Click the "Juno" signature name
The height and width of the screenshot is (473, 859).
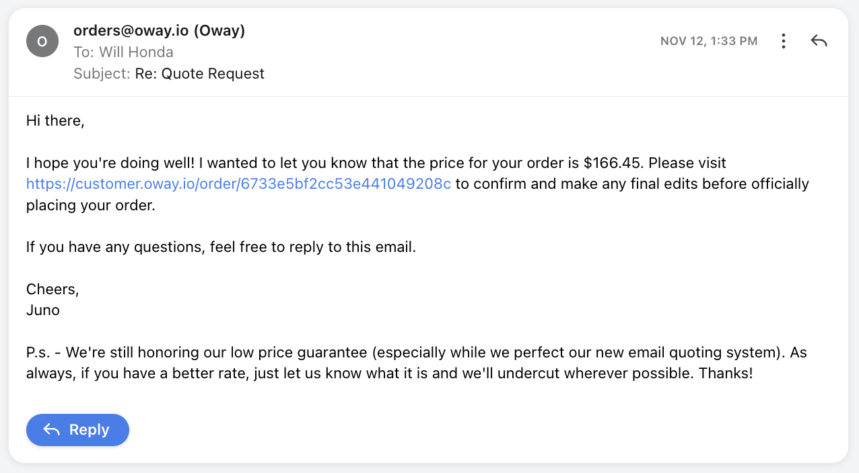coord(43,310)
